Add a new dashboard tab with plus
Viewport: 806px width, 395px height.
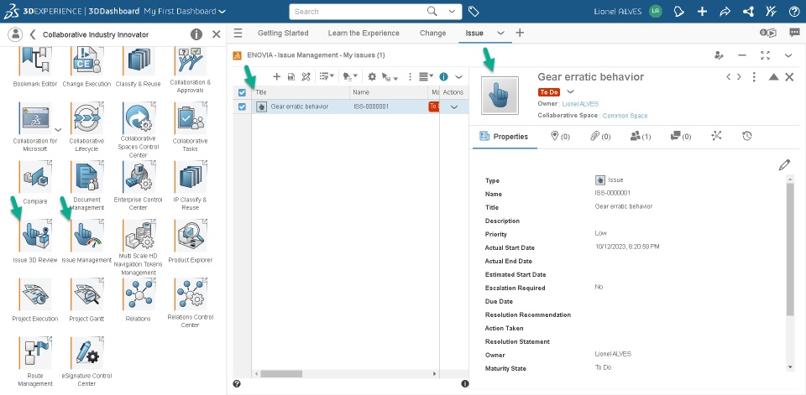coord(520,33)
